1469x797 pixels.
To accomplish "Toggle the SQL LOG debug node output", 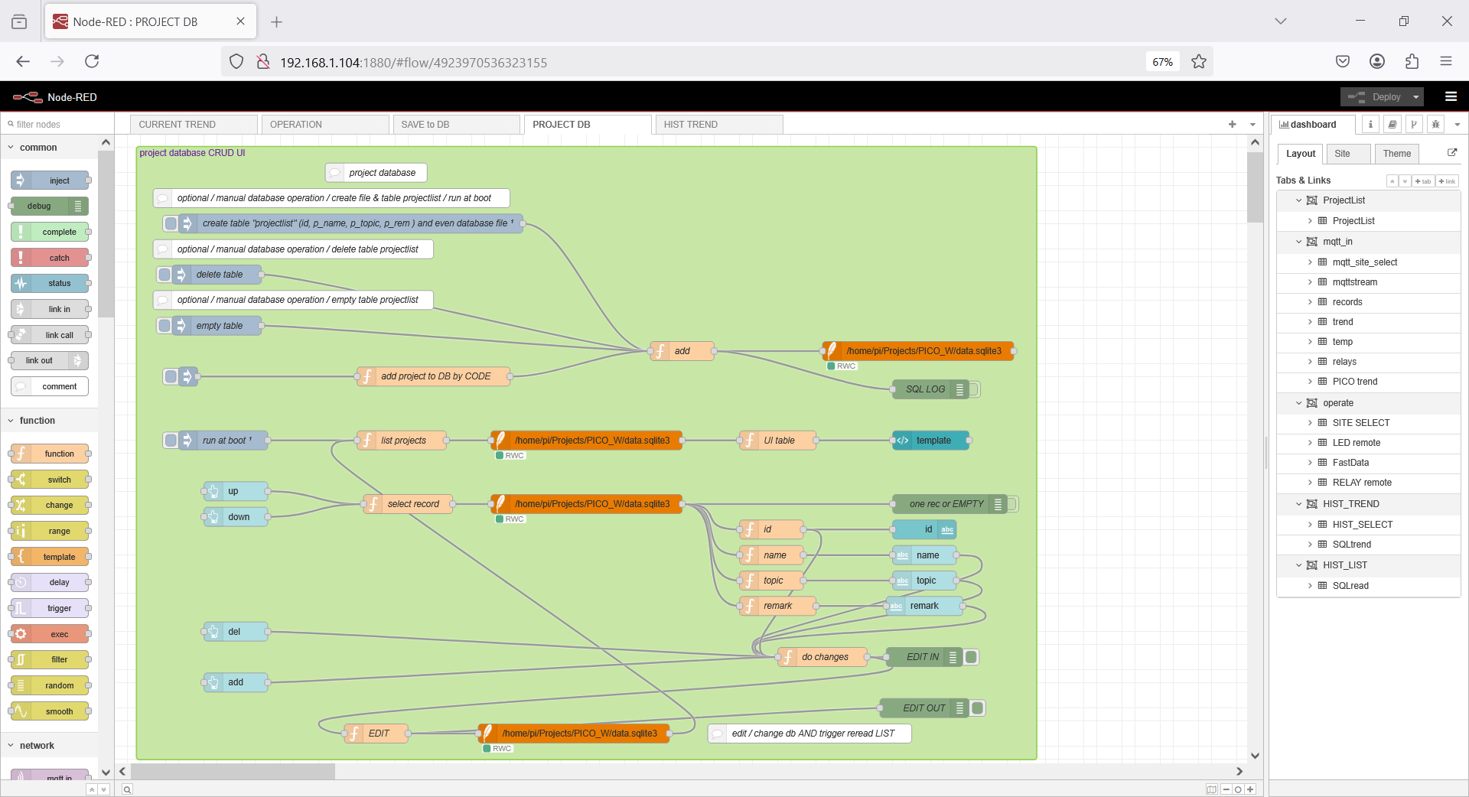I will pos(974,389).
